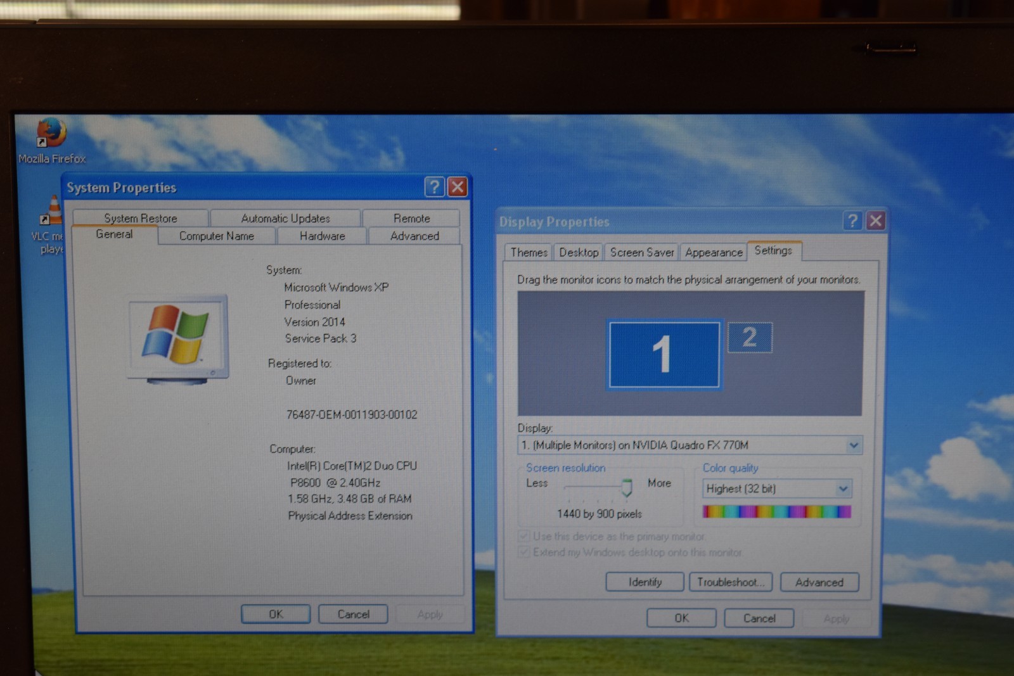The image size is (1014, 676).
Task: Open the Remote tab in System Properties
Action: pyautogui.click(x=411, y=218)
